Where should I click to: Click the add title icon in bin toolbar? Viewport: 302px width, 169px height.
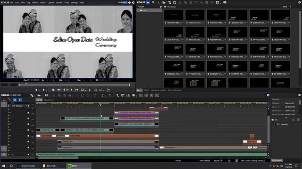tap(169, 2)
